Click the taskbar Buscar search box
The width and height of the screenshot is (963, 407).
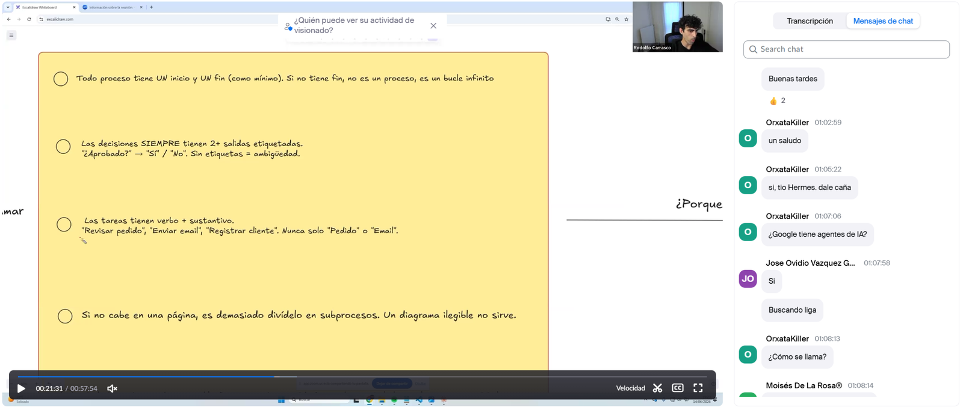[319, 400]
